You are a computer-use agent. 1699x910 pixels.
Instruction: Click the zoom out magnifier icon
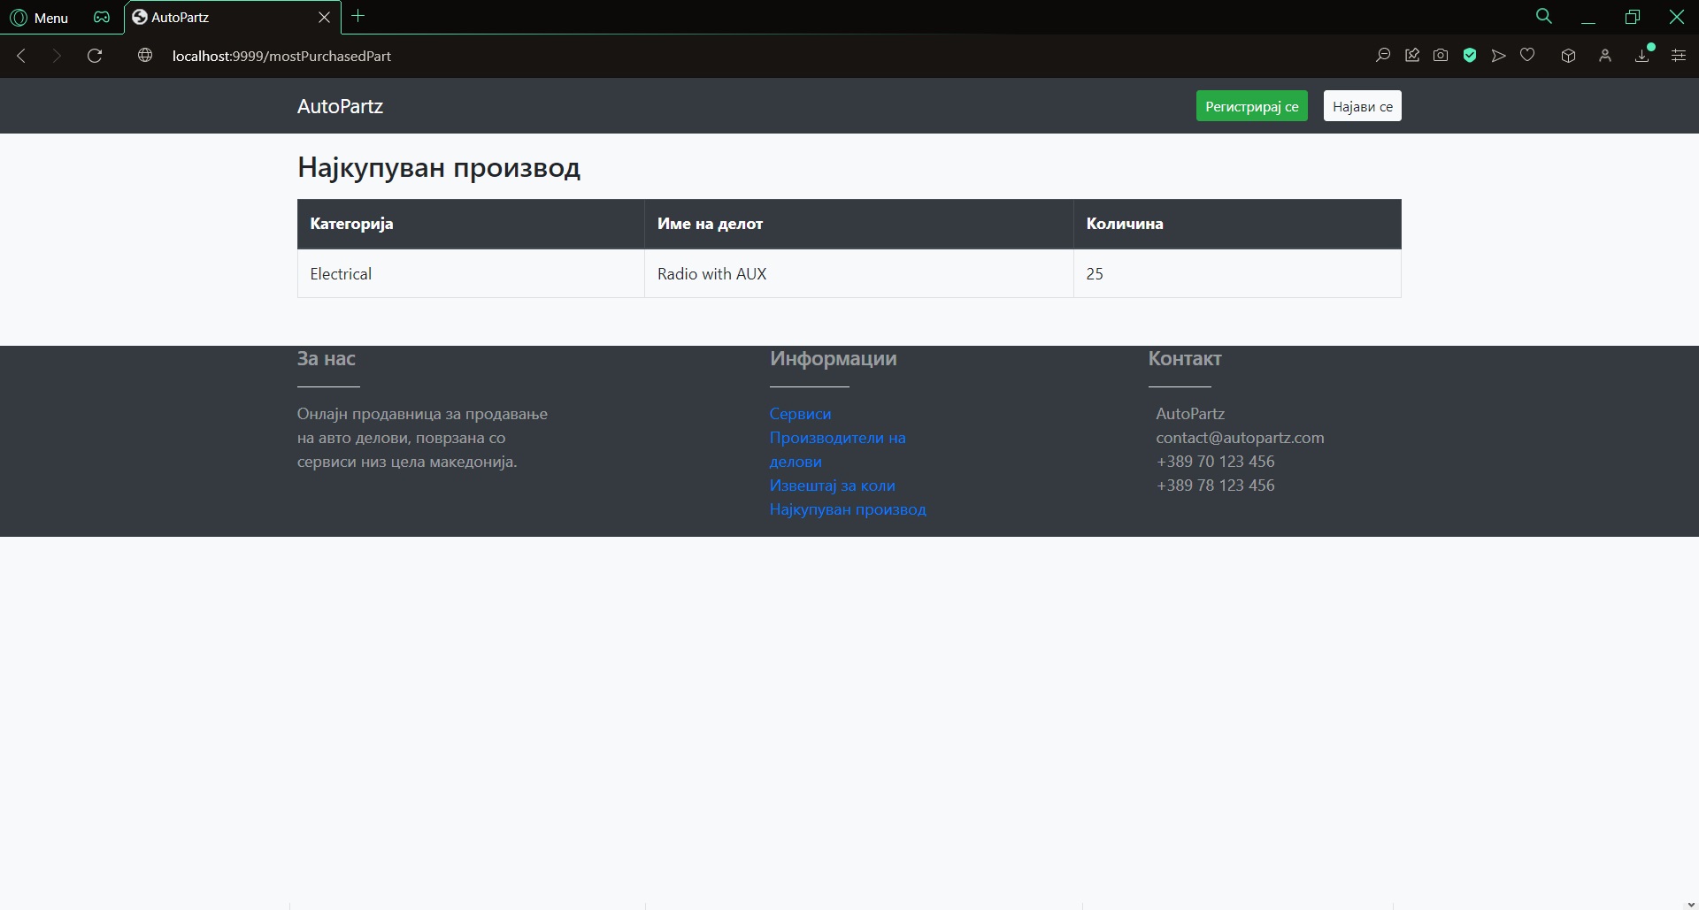1382,56
